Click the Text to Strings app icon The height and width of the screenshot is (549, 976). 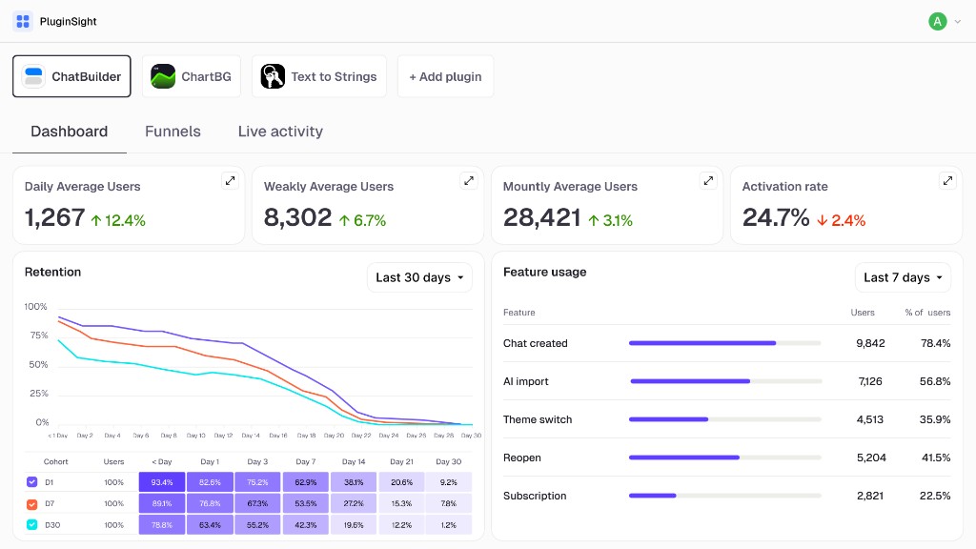pyautogui.click(x=273, y=76)
